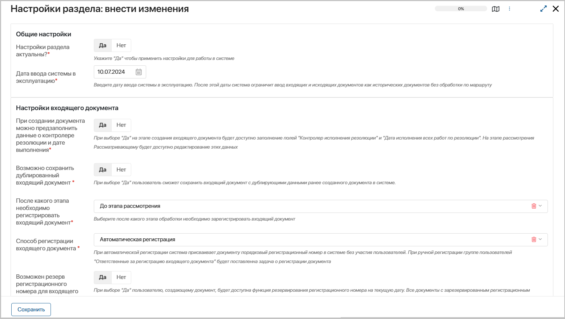Set duplicate incoming document saving to "Нет"
The image size is (565, 319).
coord(121,170)
